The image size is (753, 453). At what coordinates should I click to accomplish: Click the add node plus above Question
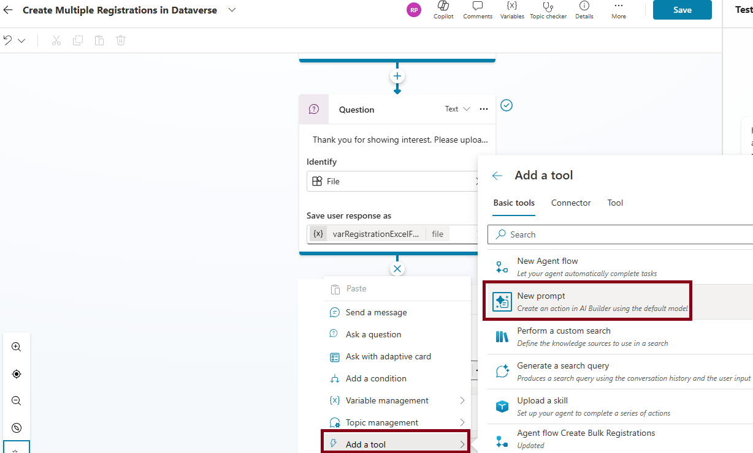(397, 77)
